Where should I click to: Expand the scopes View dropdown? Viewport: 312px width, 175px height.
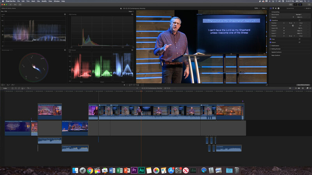pyautogui.click(x=131, y=11)
